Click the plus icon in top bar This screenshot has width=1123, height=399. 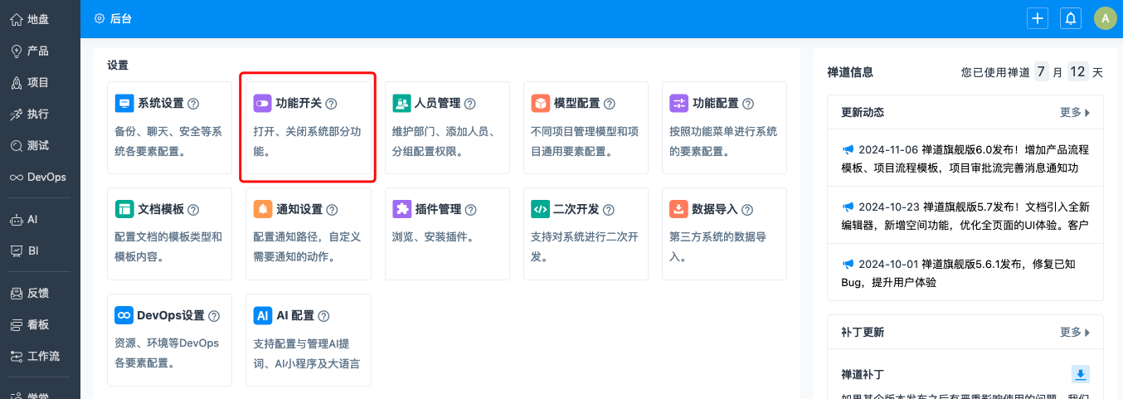click(x=1037, y=18)
